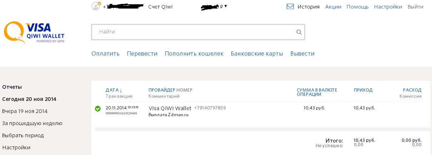The width and height of the screenshot is (432, 155).
Task: Select the Вывести menu item
Action: [x=302, y=54]
